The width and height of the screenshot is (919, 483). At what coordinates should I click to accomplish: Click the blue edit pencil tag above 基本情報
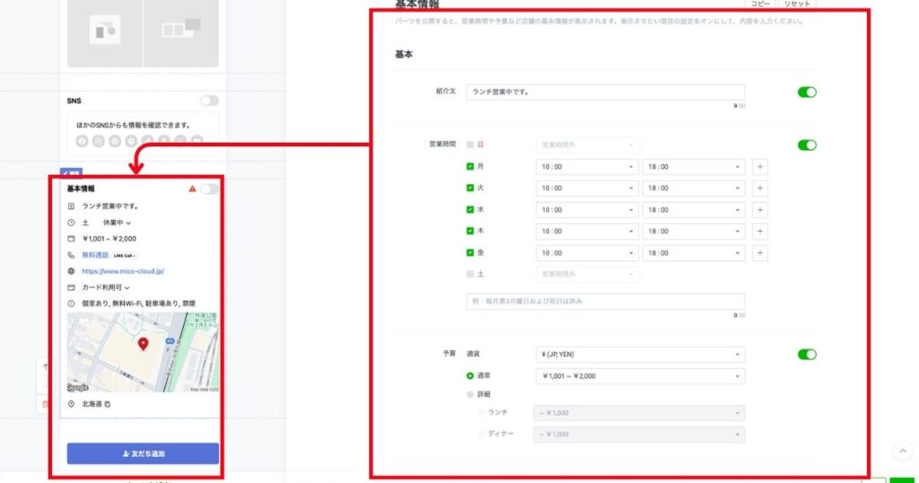tap(71, 173)
